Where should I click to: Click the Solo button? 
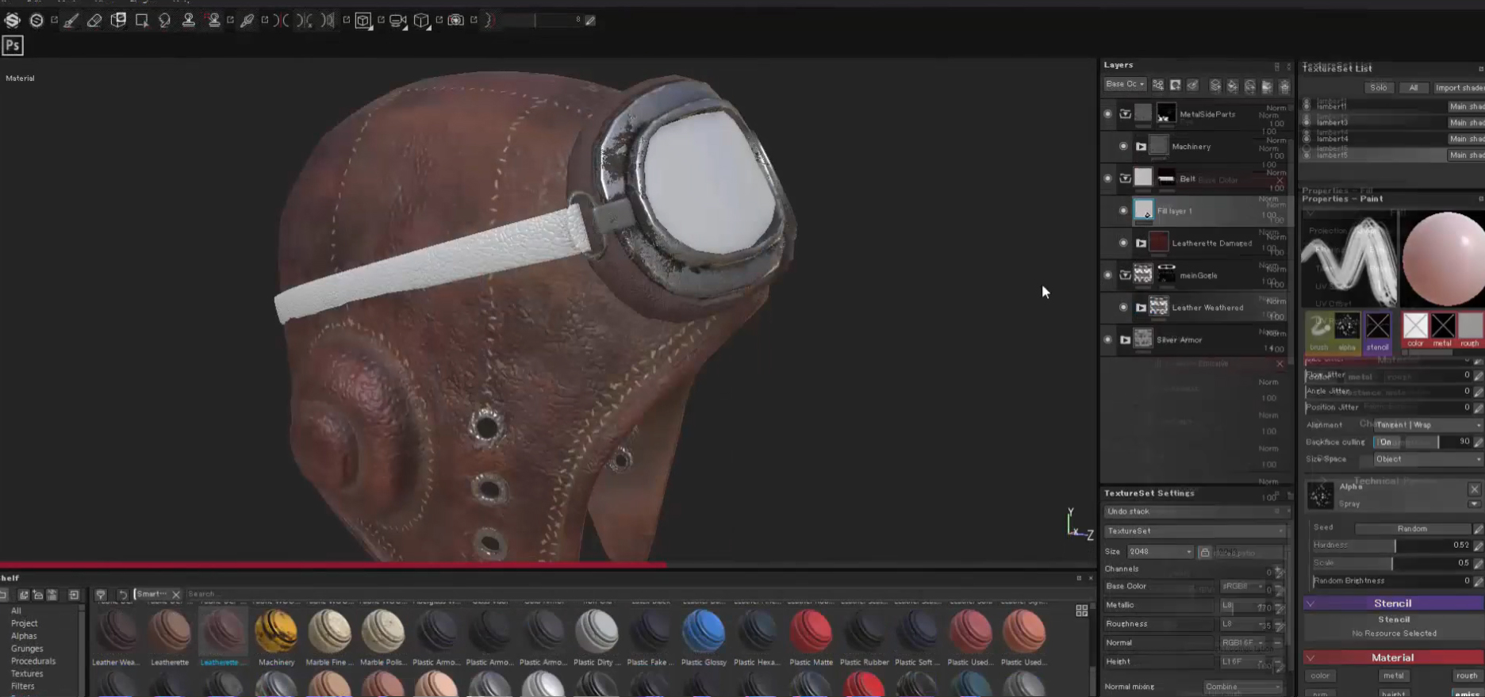point(1379,88)
